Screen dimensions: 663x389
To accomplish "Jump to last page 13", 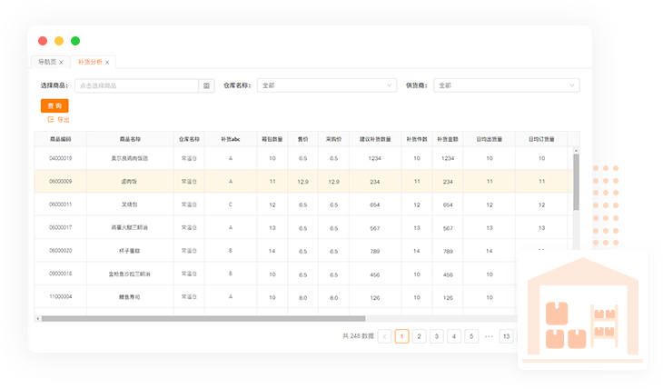I will point(506,336).
